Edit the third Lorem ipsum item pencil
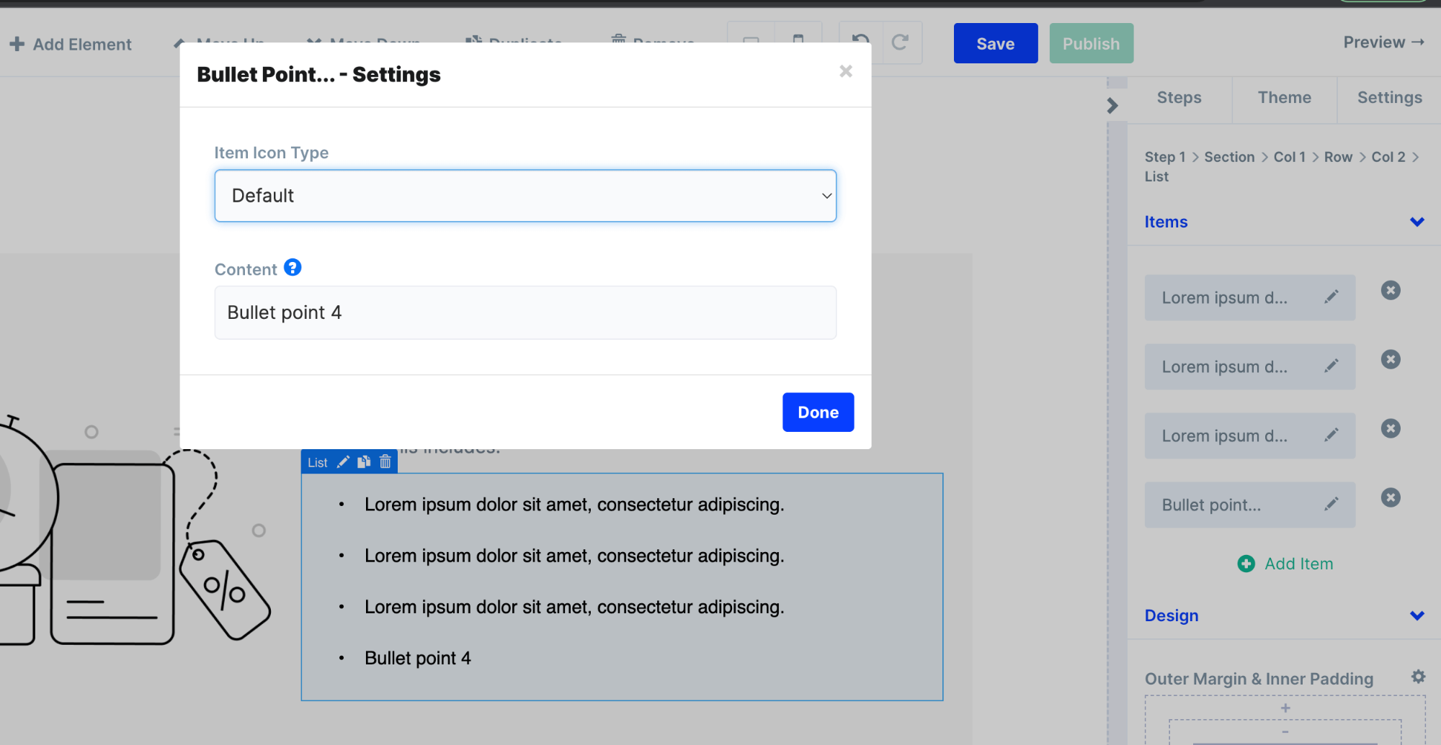Image resolution: width=1441 pixels, height=745 pixels. tap(1331, 435)
